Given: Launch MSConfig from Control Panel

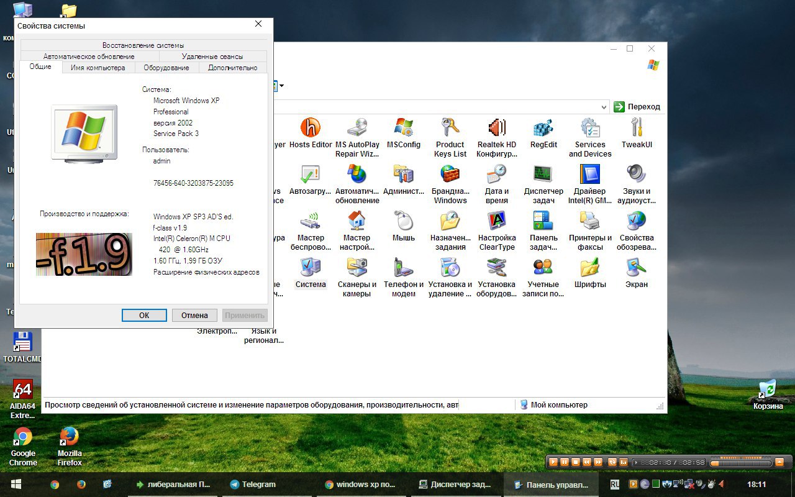Looking at the screenshot, I should [x=404, y=133].
